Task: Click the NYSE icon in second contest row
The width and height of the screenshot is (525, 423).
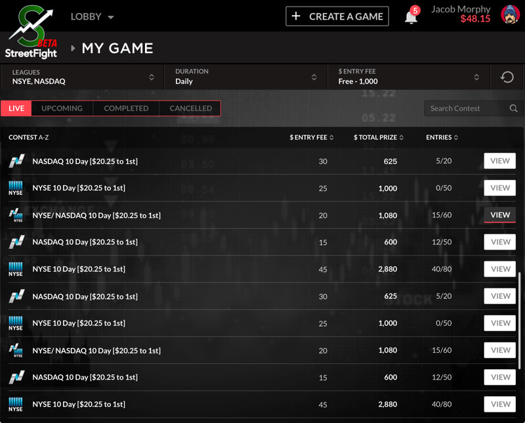Action: click(16, 189)
